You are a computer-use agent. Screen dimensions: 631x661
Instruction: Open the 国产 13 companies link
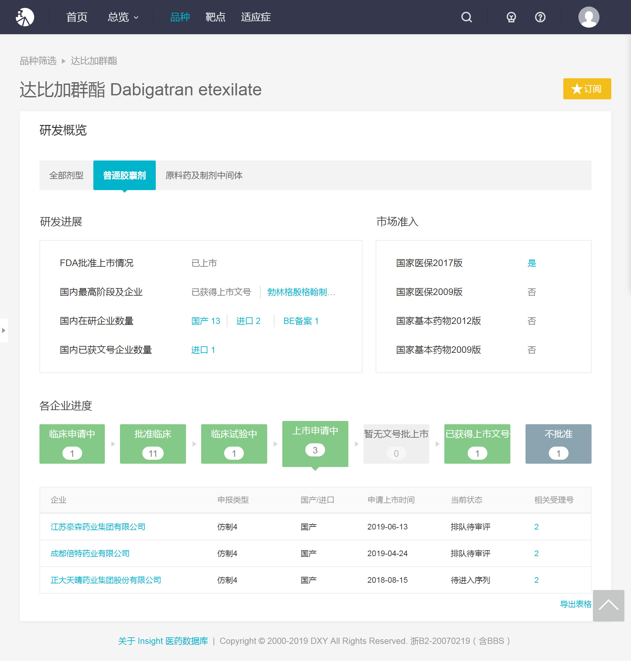[205, 321]
